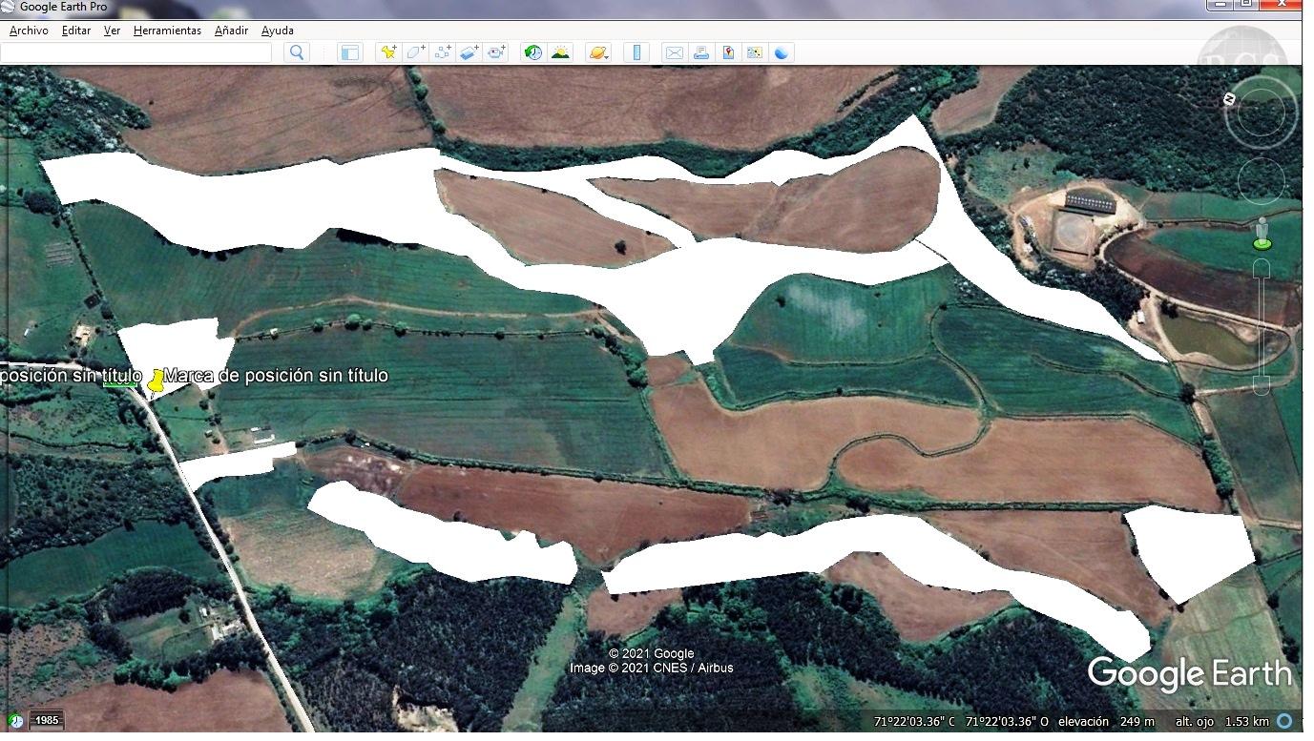Click the Print icon

700,52
